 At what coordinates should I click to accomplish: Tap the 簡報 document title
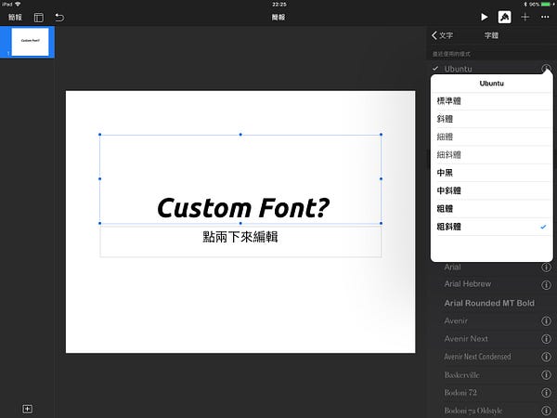coord(278,17)
